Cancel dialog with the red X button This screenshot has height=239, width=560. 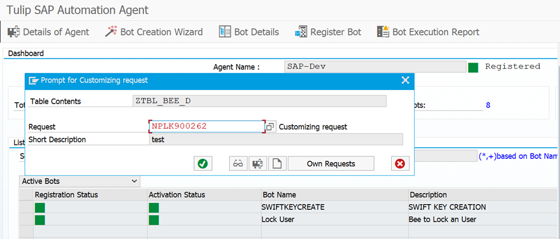coord(400,163)
